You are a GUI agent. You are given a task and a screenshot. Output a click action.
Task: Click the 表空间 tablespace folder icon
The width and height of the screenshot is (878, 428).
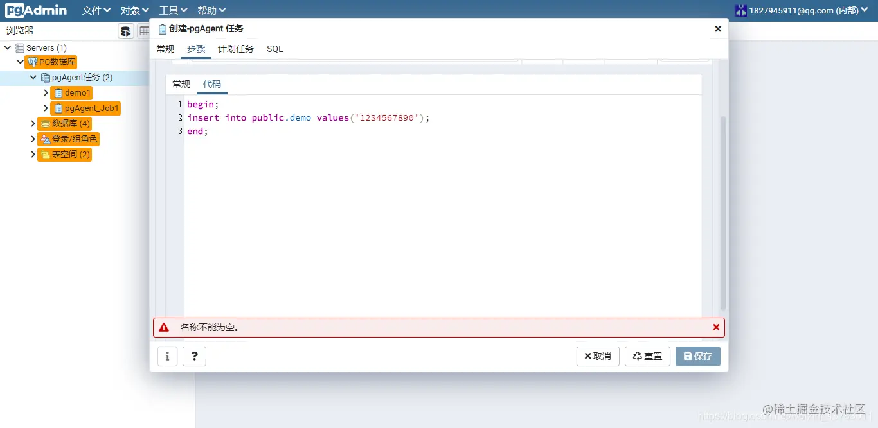(x=46, y=154)
